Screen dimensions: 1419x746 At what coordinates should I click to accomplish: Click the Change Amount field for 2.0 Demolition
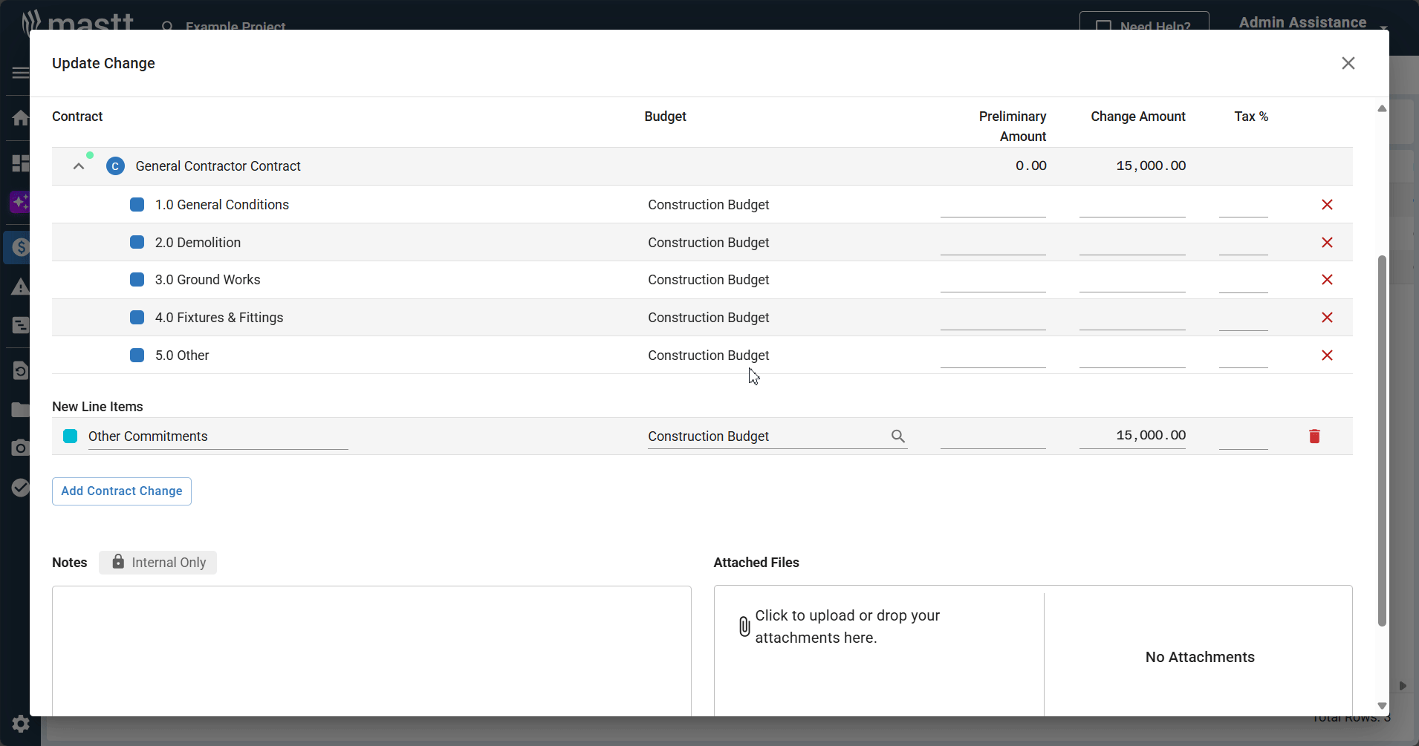(1131, 243)
